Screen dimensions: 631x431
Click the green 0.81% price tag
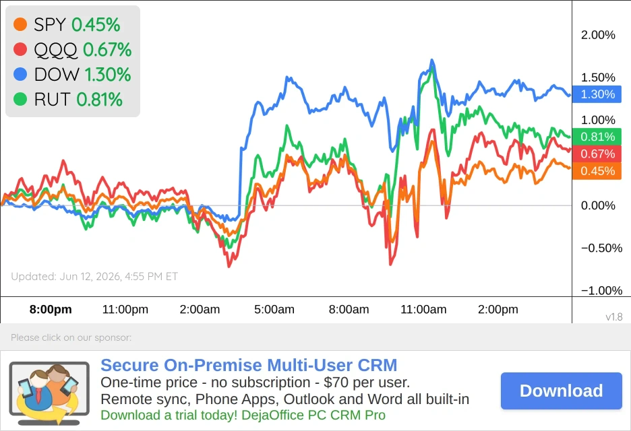click(597, 137)
